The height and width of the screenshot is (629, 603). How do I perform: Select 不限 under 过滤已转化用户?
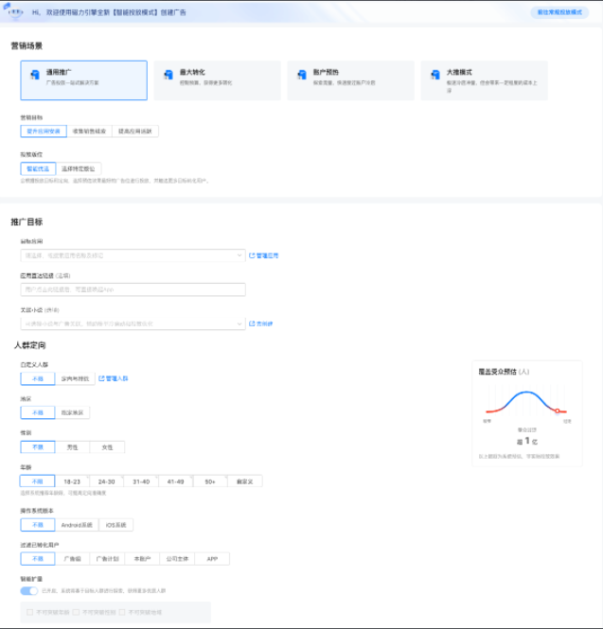38,559
